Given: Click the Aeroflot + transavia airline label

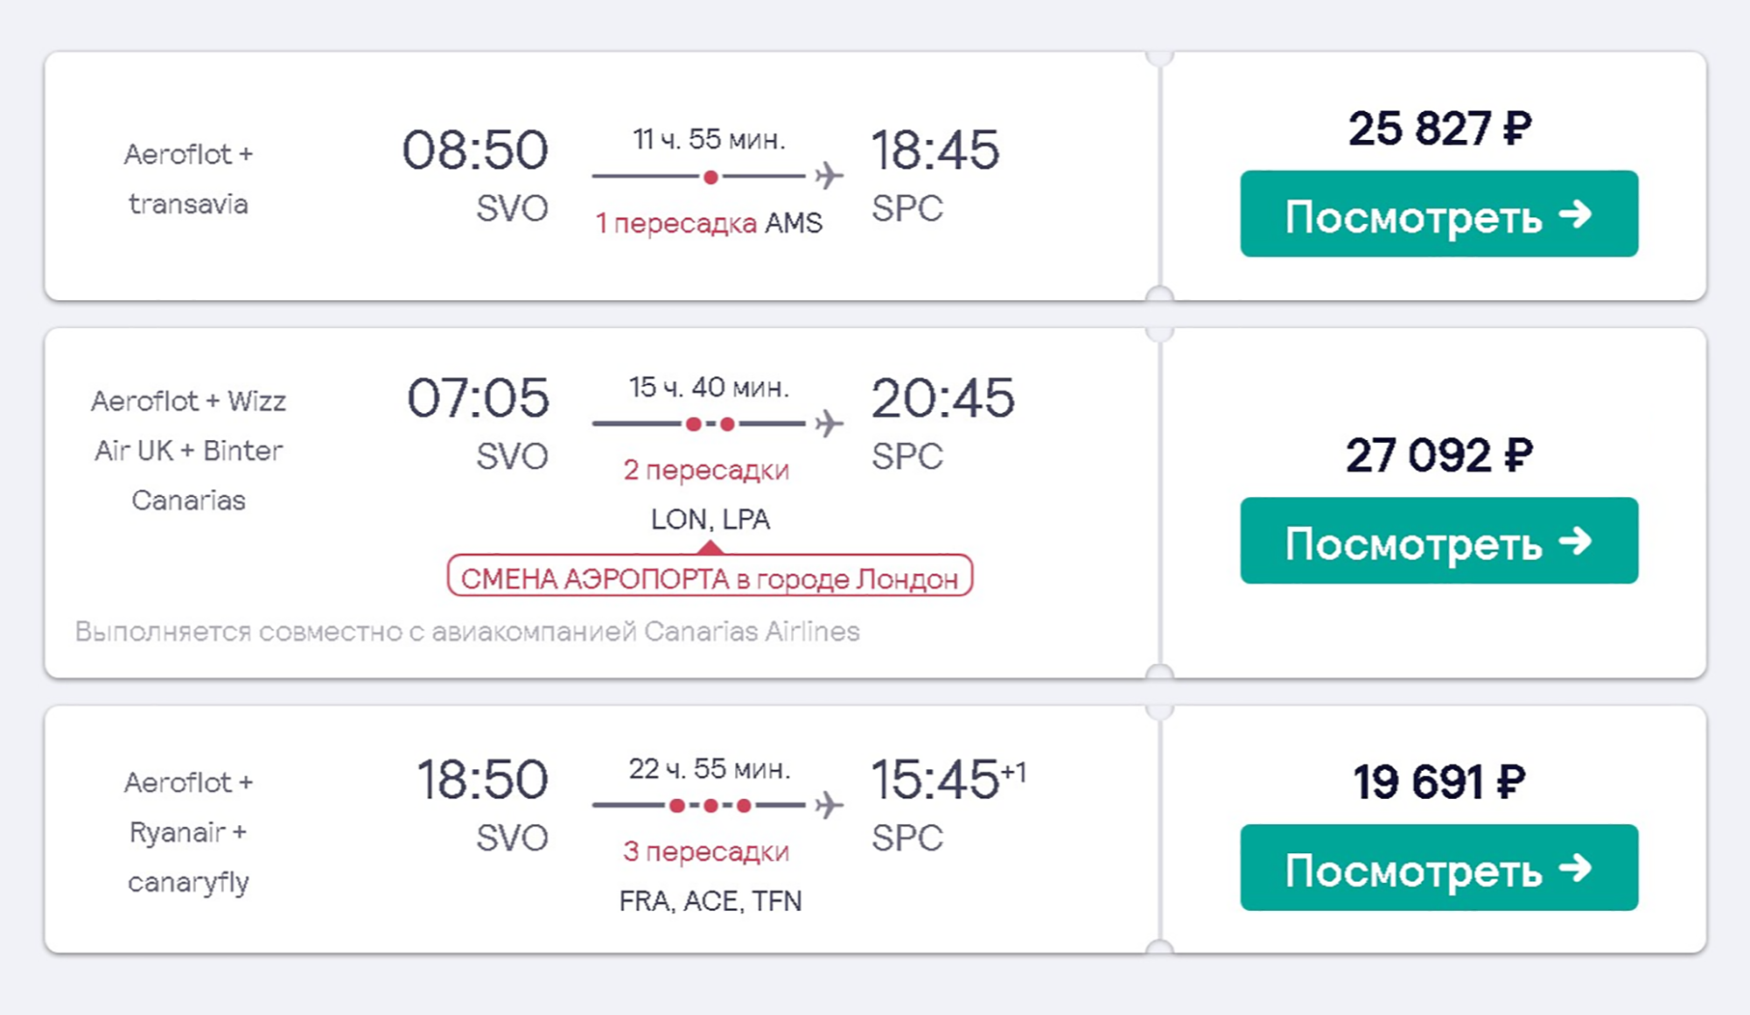Looking at the screenshot, I should pyautogui.click(x=188, y=178).
